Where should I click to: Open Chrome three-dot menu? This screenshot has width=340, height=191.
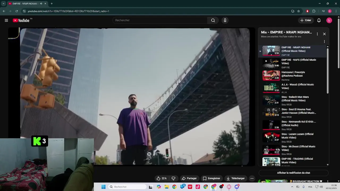click(x=336, y=11)
